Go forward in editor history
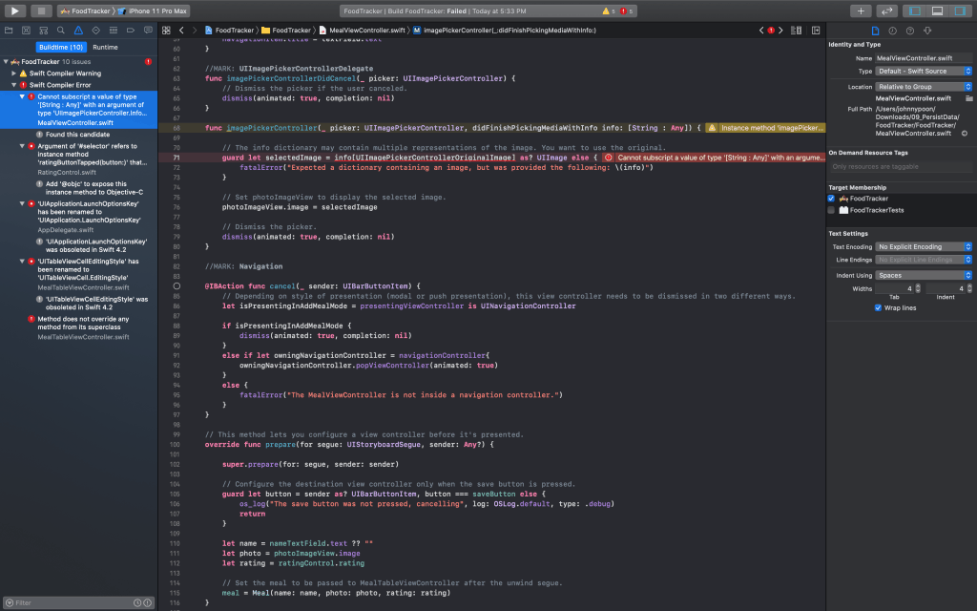This screenshot has height=611, width=977. [x=195, y=30]
